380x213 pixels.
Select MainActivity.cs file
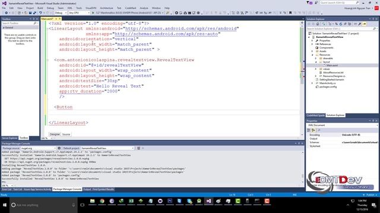(327, 83)
